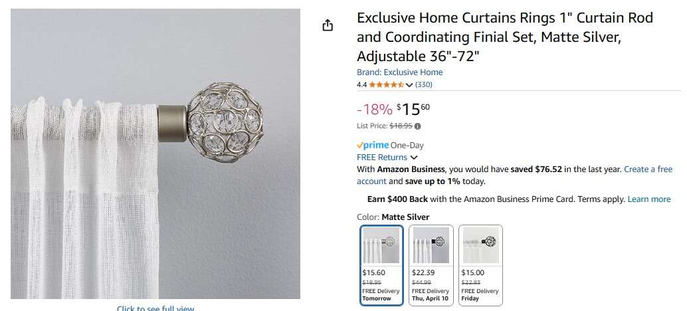Viewport: 687px width, 311px height.
Task: Open the 330 customer reviews link
Action: tap(424, 85)
